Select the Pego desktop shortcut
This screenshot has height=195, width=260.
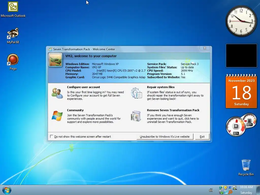tap(13, 62)
